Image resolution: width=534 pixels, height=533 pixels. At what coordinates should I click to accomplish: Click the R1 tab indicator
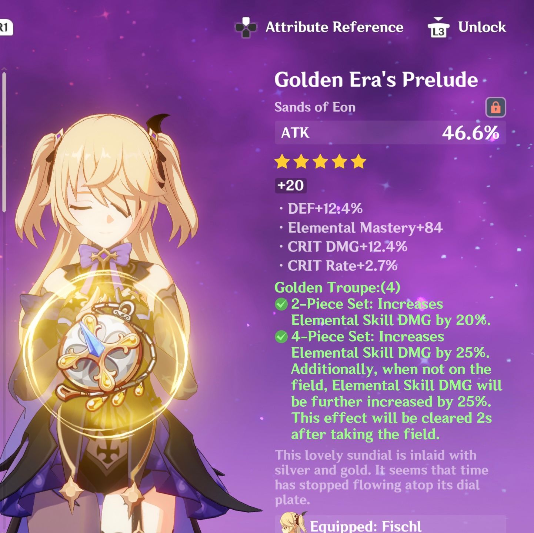(5, 28)
